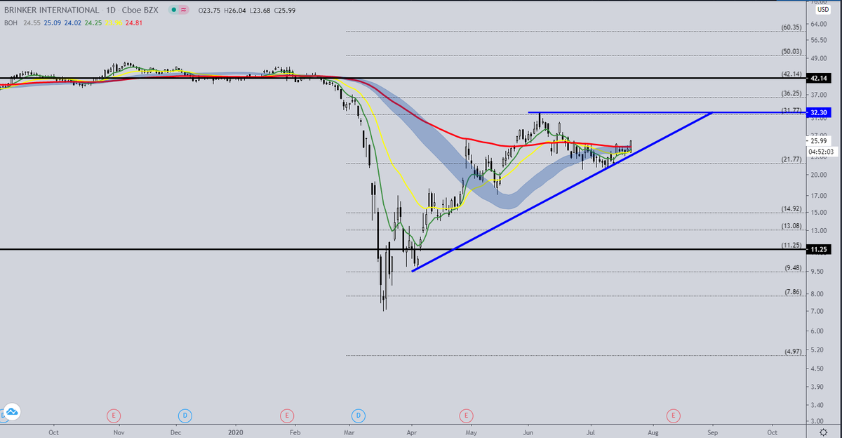
Task: Click the (13.08) level label
Action: pyautogui.click(x=791, y=225)
